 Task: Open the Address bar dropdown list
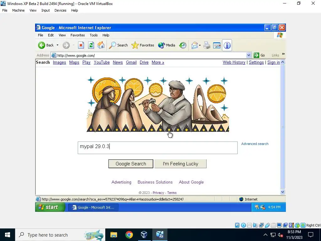coord(249,55)
